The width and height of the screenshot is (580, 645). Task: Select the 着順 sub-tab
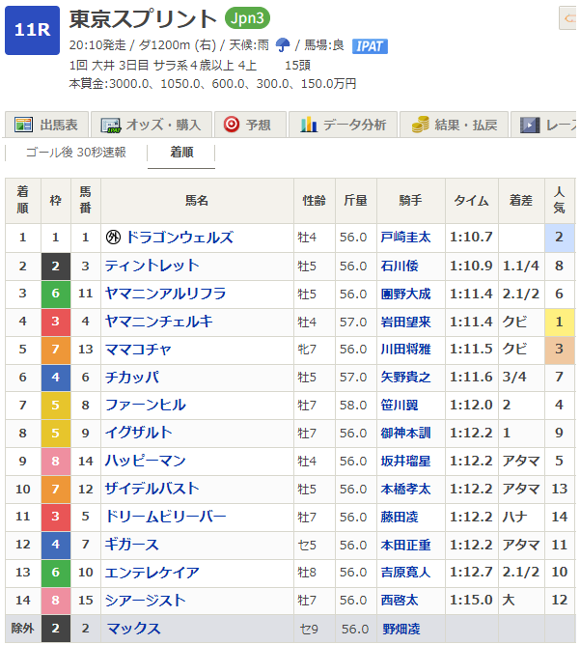(181, 152)
